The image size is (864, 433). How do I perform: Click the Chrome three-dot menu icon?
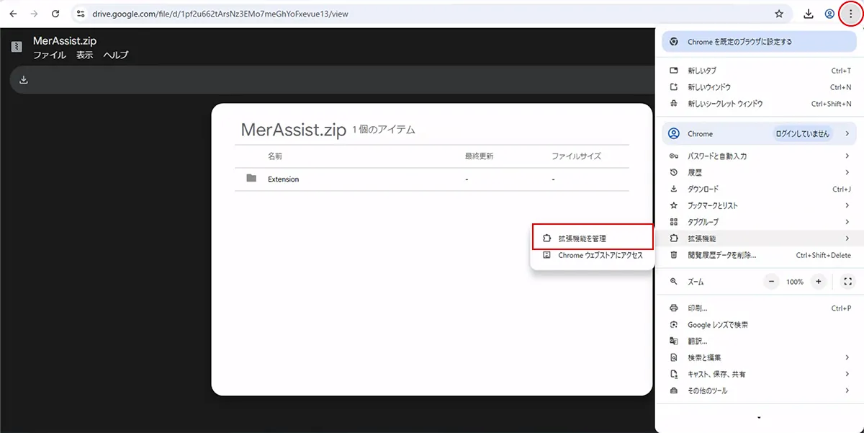coord(850,14)
